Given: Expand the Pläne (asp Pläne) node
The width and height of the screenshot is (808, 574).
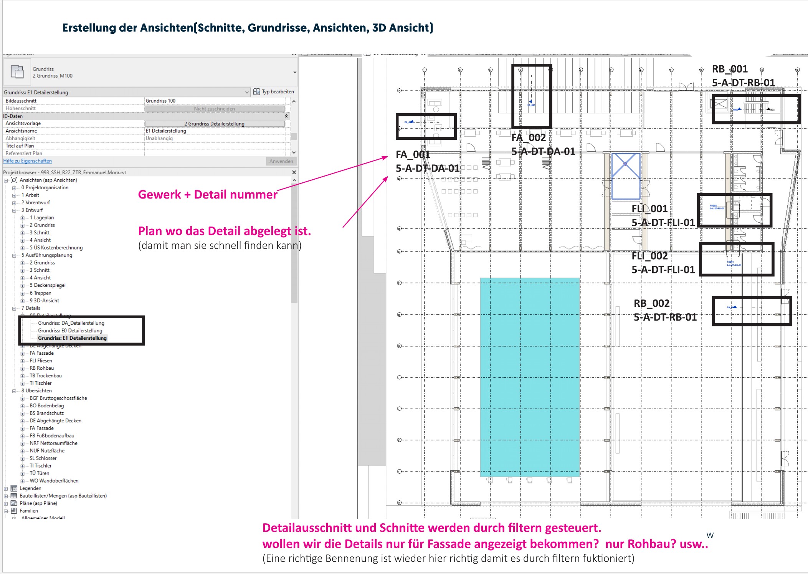Looking at the screenshot, I should 6,504.
